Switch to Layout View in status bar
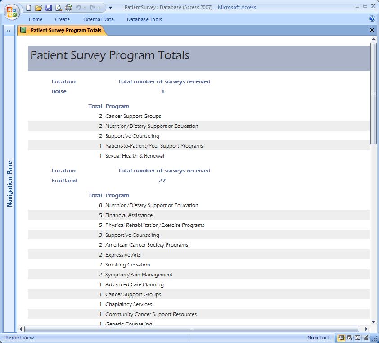Viewport: 379px width, 343px height. pyautogui.click(x=358, y=338)
